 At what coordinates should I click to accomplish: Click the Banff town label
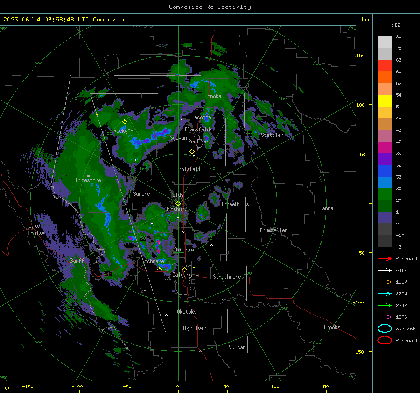pos(77,260)
